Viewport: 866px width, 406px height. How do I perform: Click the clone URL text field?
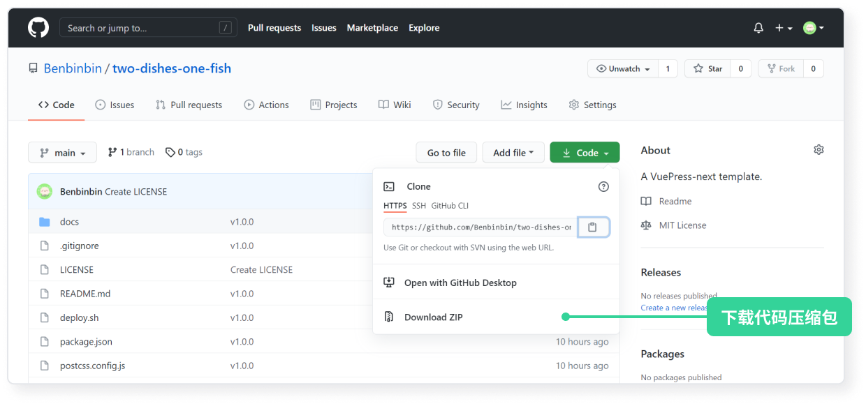(480, 227)
